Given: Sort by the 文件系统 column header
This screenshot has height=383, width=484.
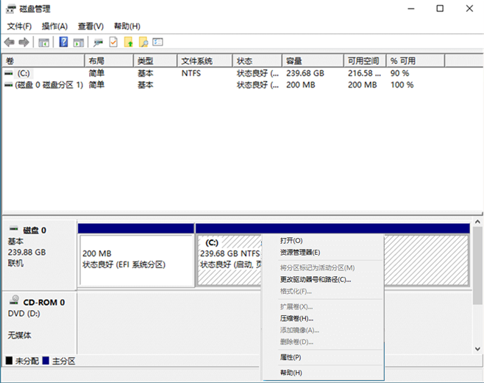Looking at the screenshot, I should tap(197, 60).
